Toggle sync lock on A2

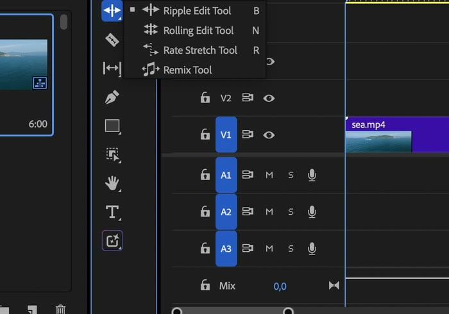[x=248, y=211]
